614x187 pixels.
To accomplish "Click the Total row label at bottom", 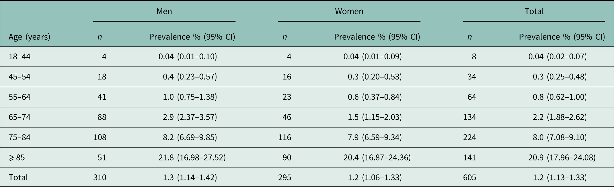I will 18,177.
